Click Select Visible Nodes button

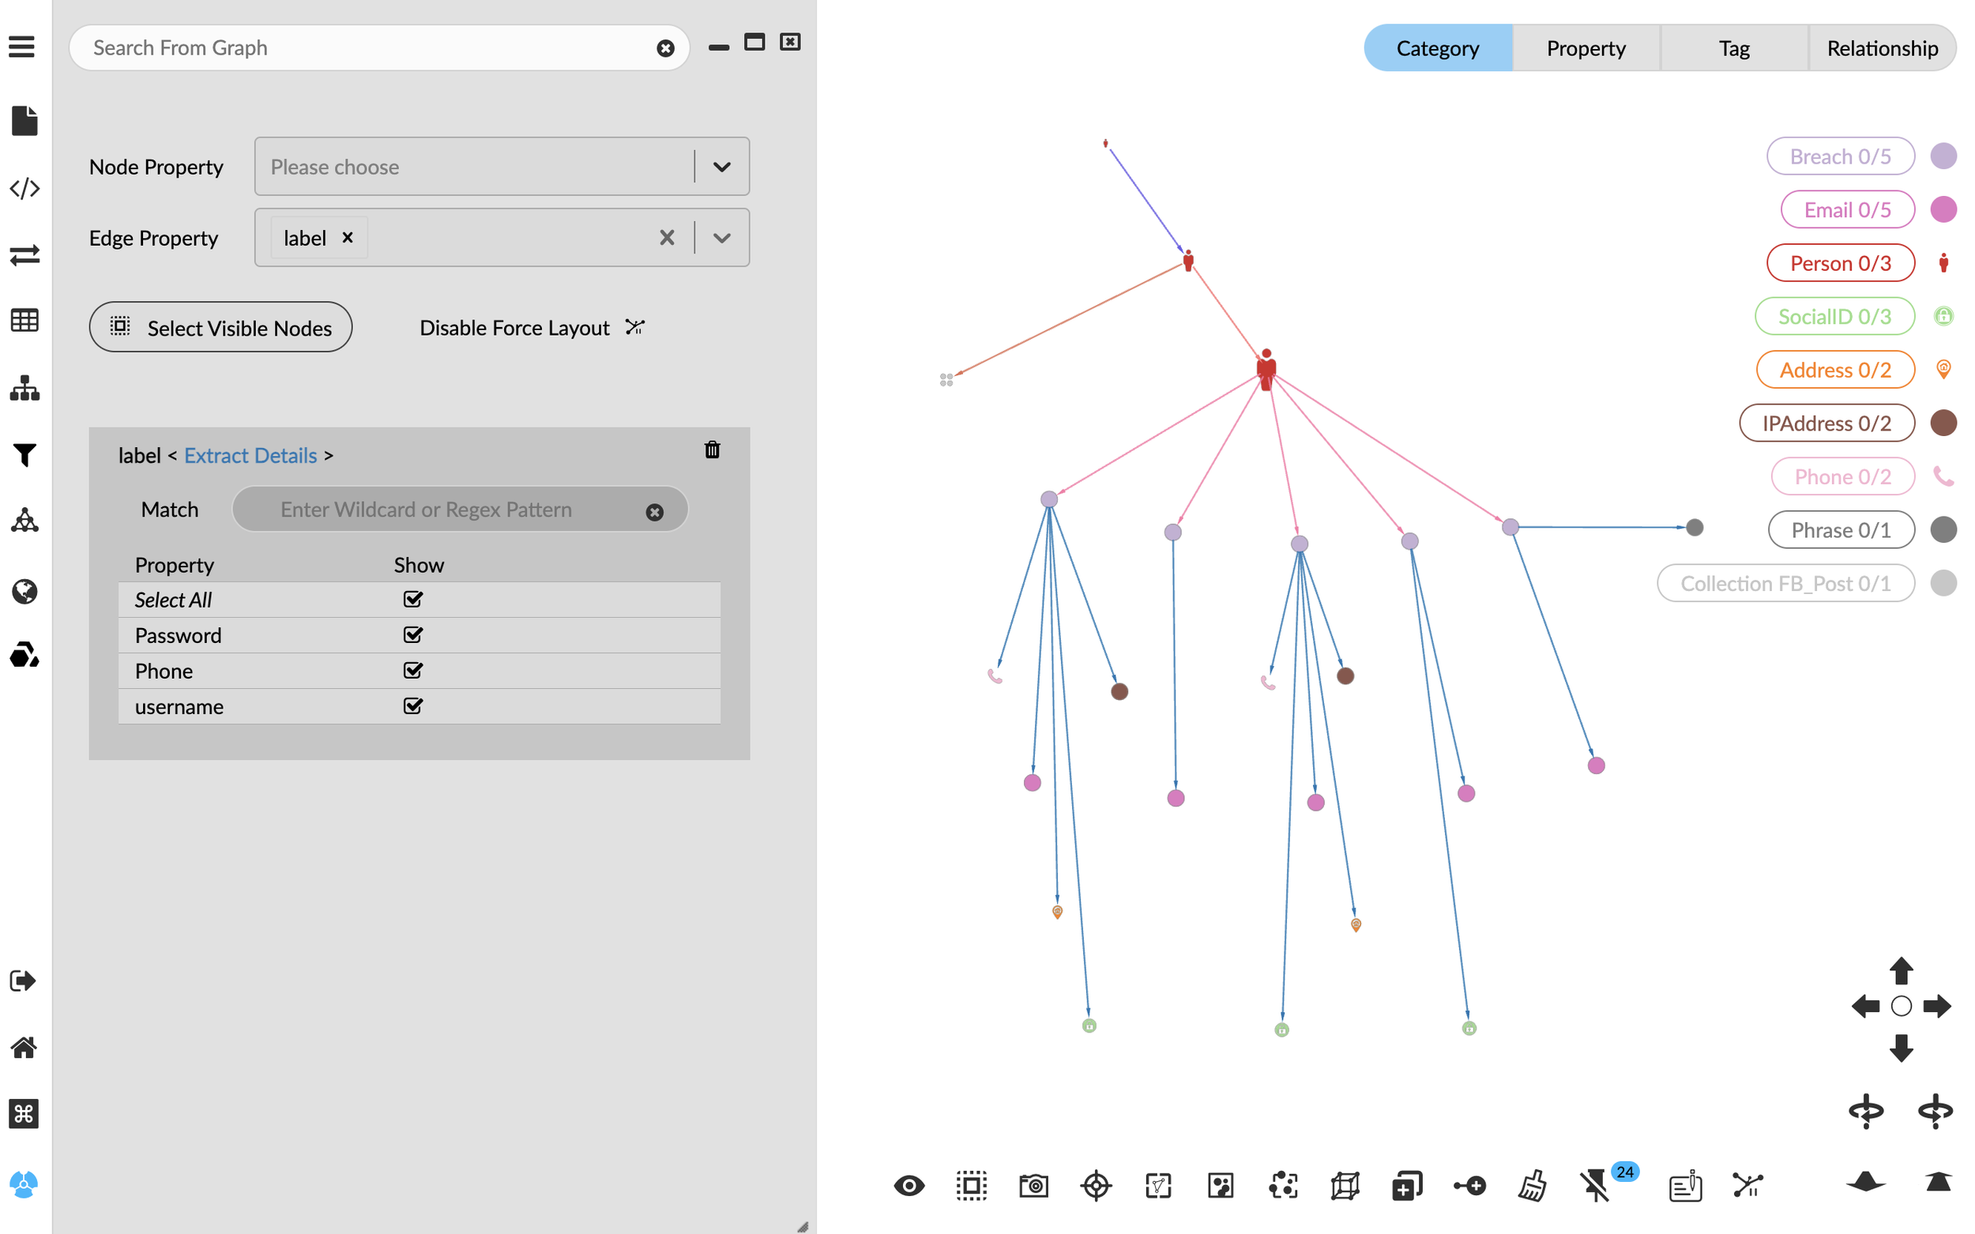click(220, 327)
